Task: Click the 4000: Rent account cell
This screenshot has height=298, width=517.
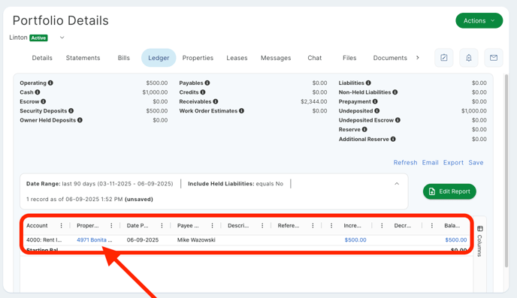Action: [x=44, y=239]
